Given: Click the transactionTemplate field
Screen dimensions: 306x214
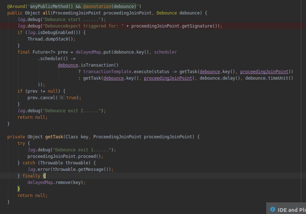Looking at the screenshot, I should coord(107,72).
